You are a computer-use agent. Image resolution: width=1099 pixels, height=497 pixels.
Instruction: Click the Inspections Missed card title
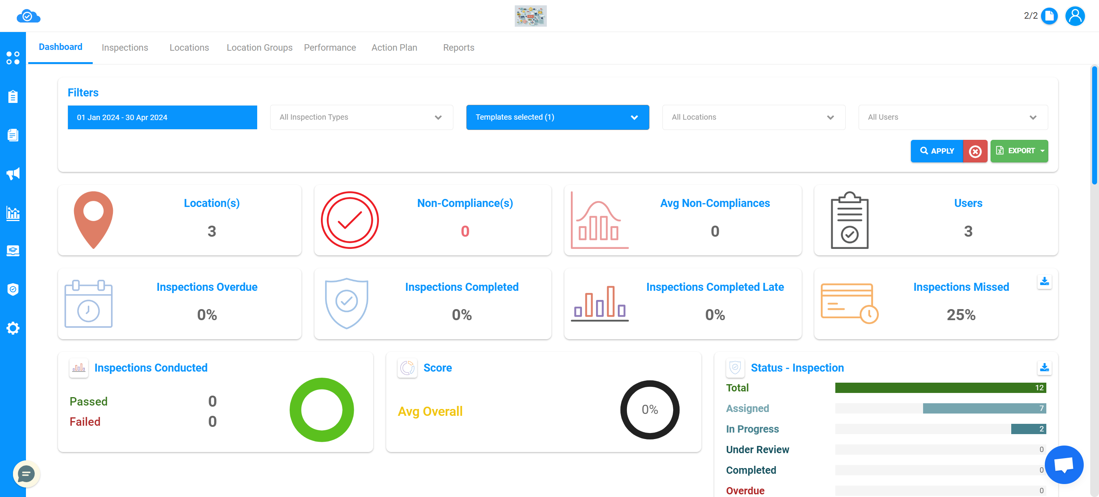click(961, 287)
